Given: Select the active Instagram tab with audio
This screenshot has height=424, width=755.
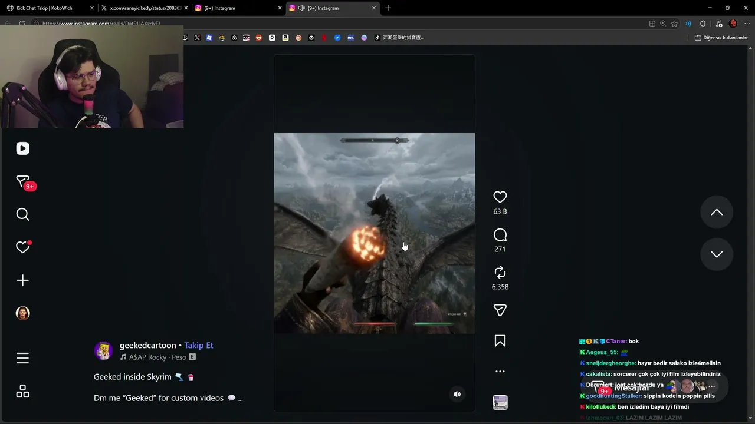Looking at the screenshot, I should click(332, 8).
